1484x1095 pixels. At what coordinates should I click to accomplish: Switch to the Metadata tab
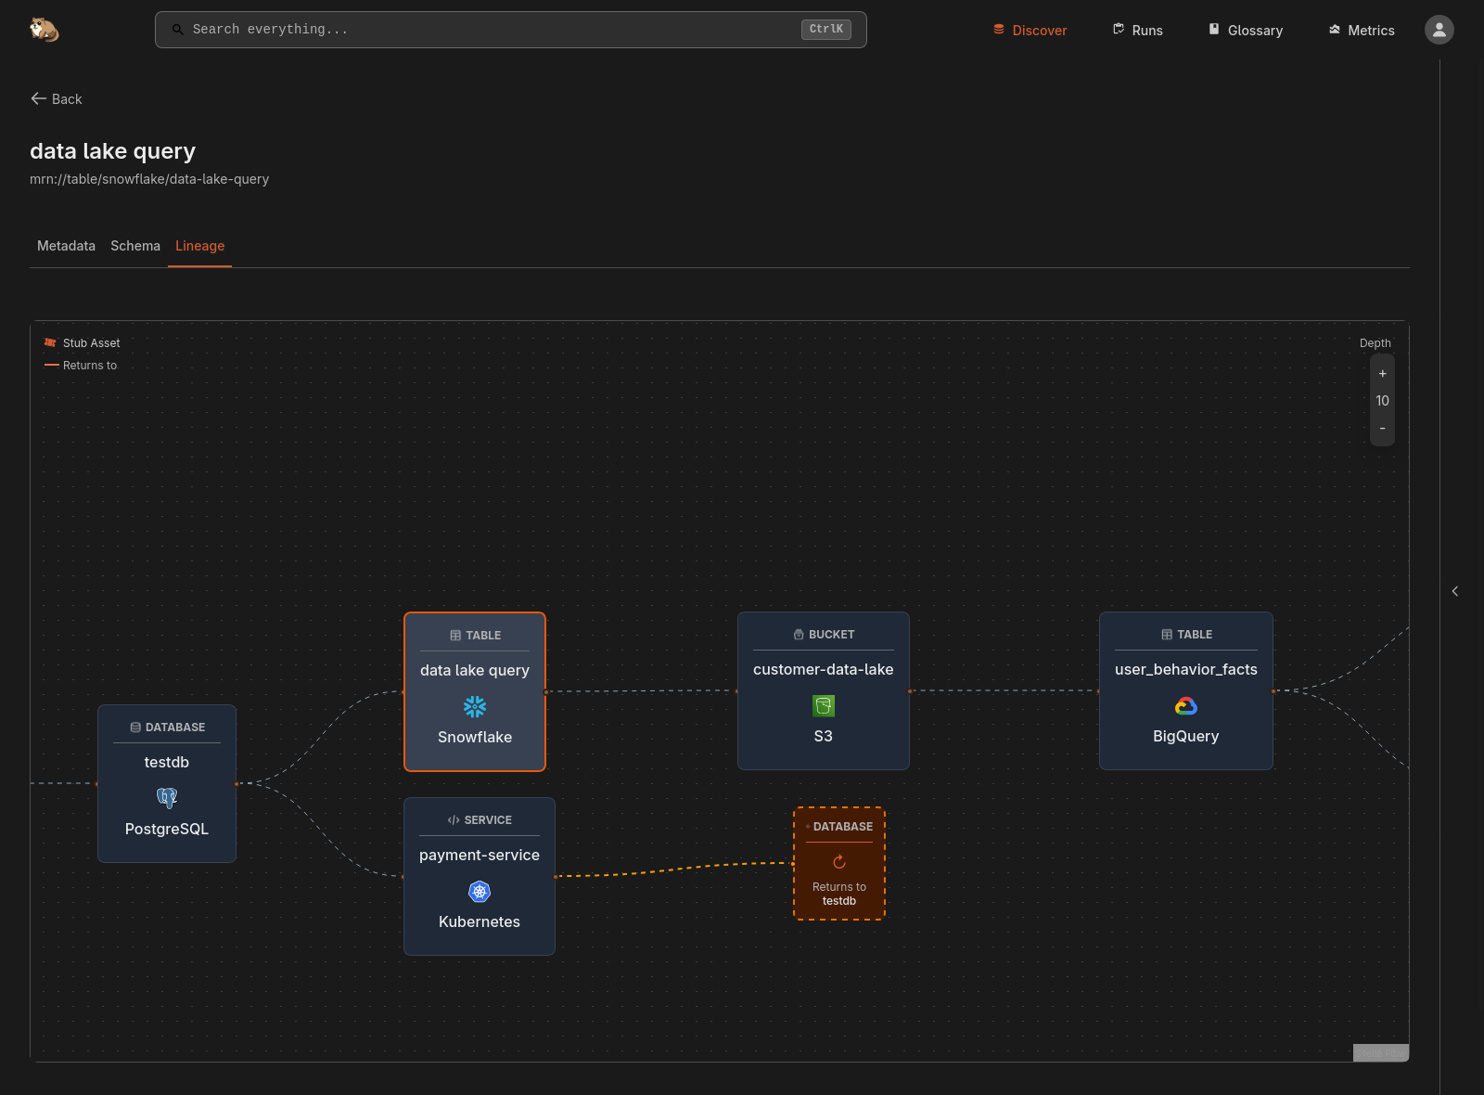coord(66,246)
